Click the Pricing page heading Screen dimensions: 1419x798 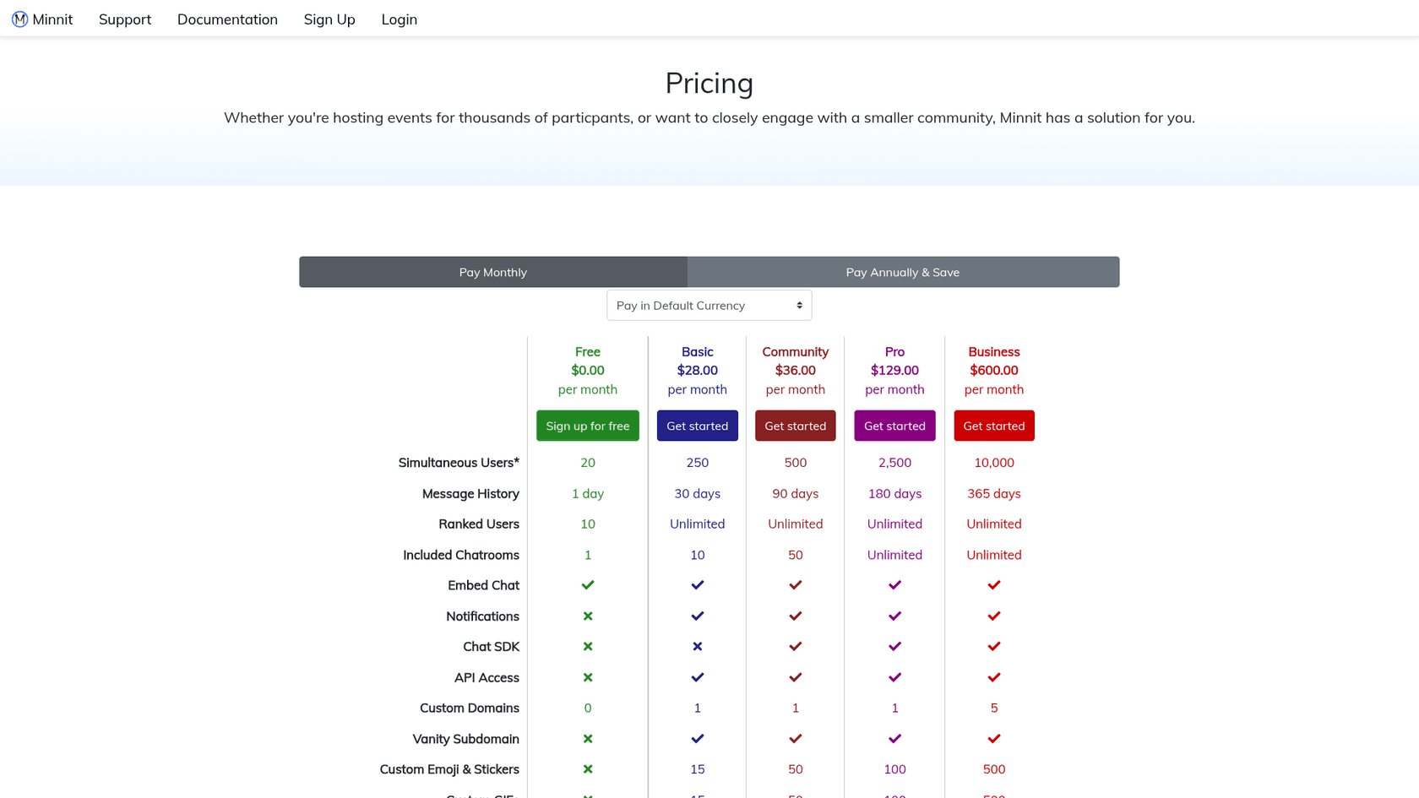click(709, 83)
